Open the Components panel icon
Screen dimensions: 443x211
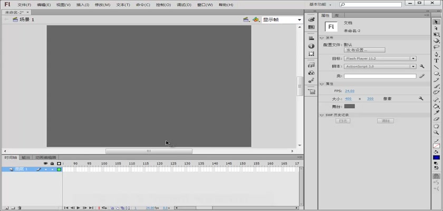311,73
